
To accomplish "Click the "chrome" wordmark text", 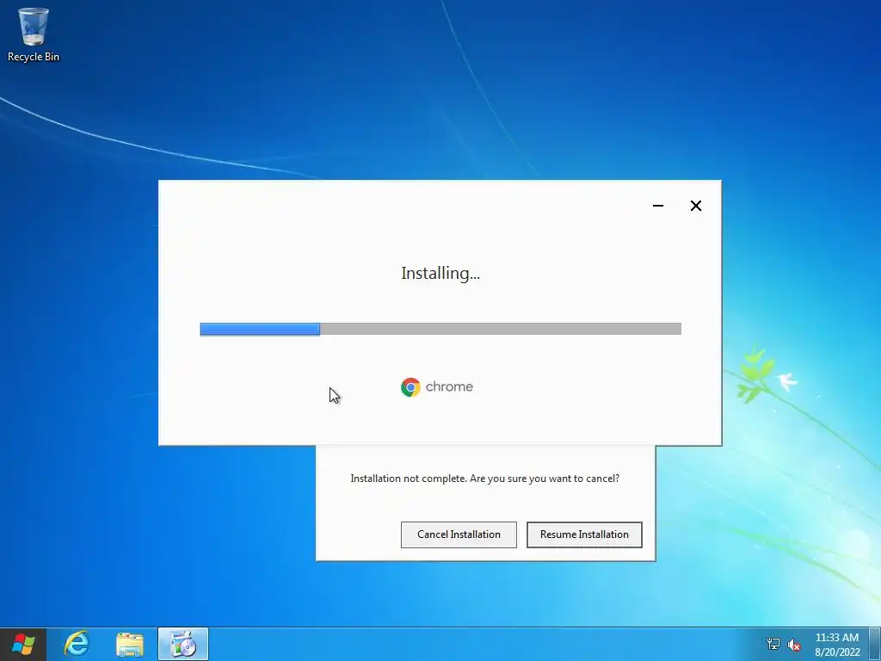I will tap(449, 386).
